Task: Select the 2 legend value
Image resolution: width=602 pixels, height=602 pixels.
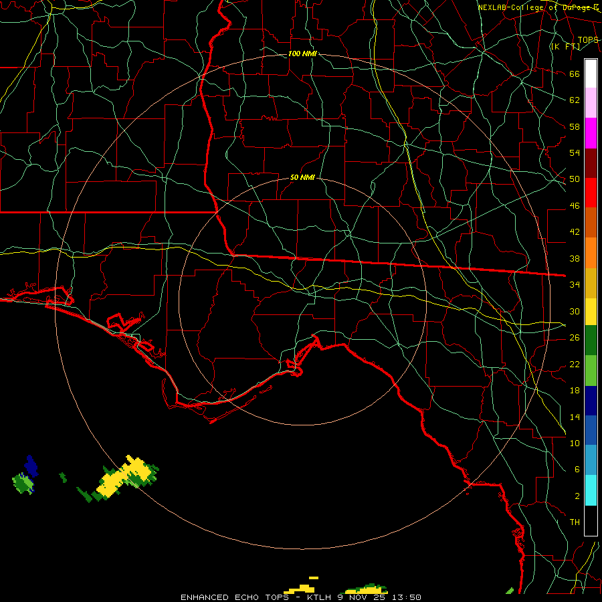Action: pos(577,496)
